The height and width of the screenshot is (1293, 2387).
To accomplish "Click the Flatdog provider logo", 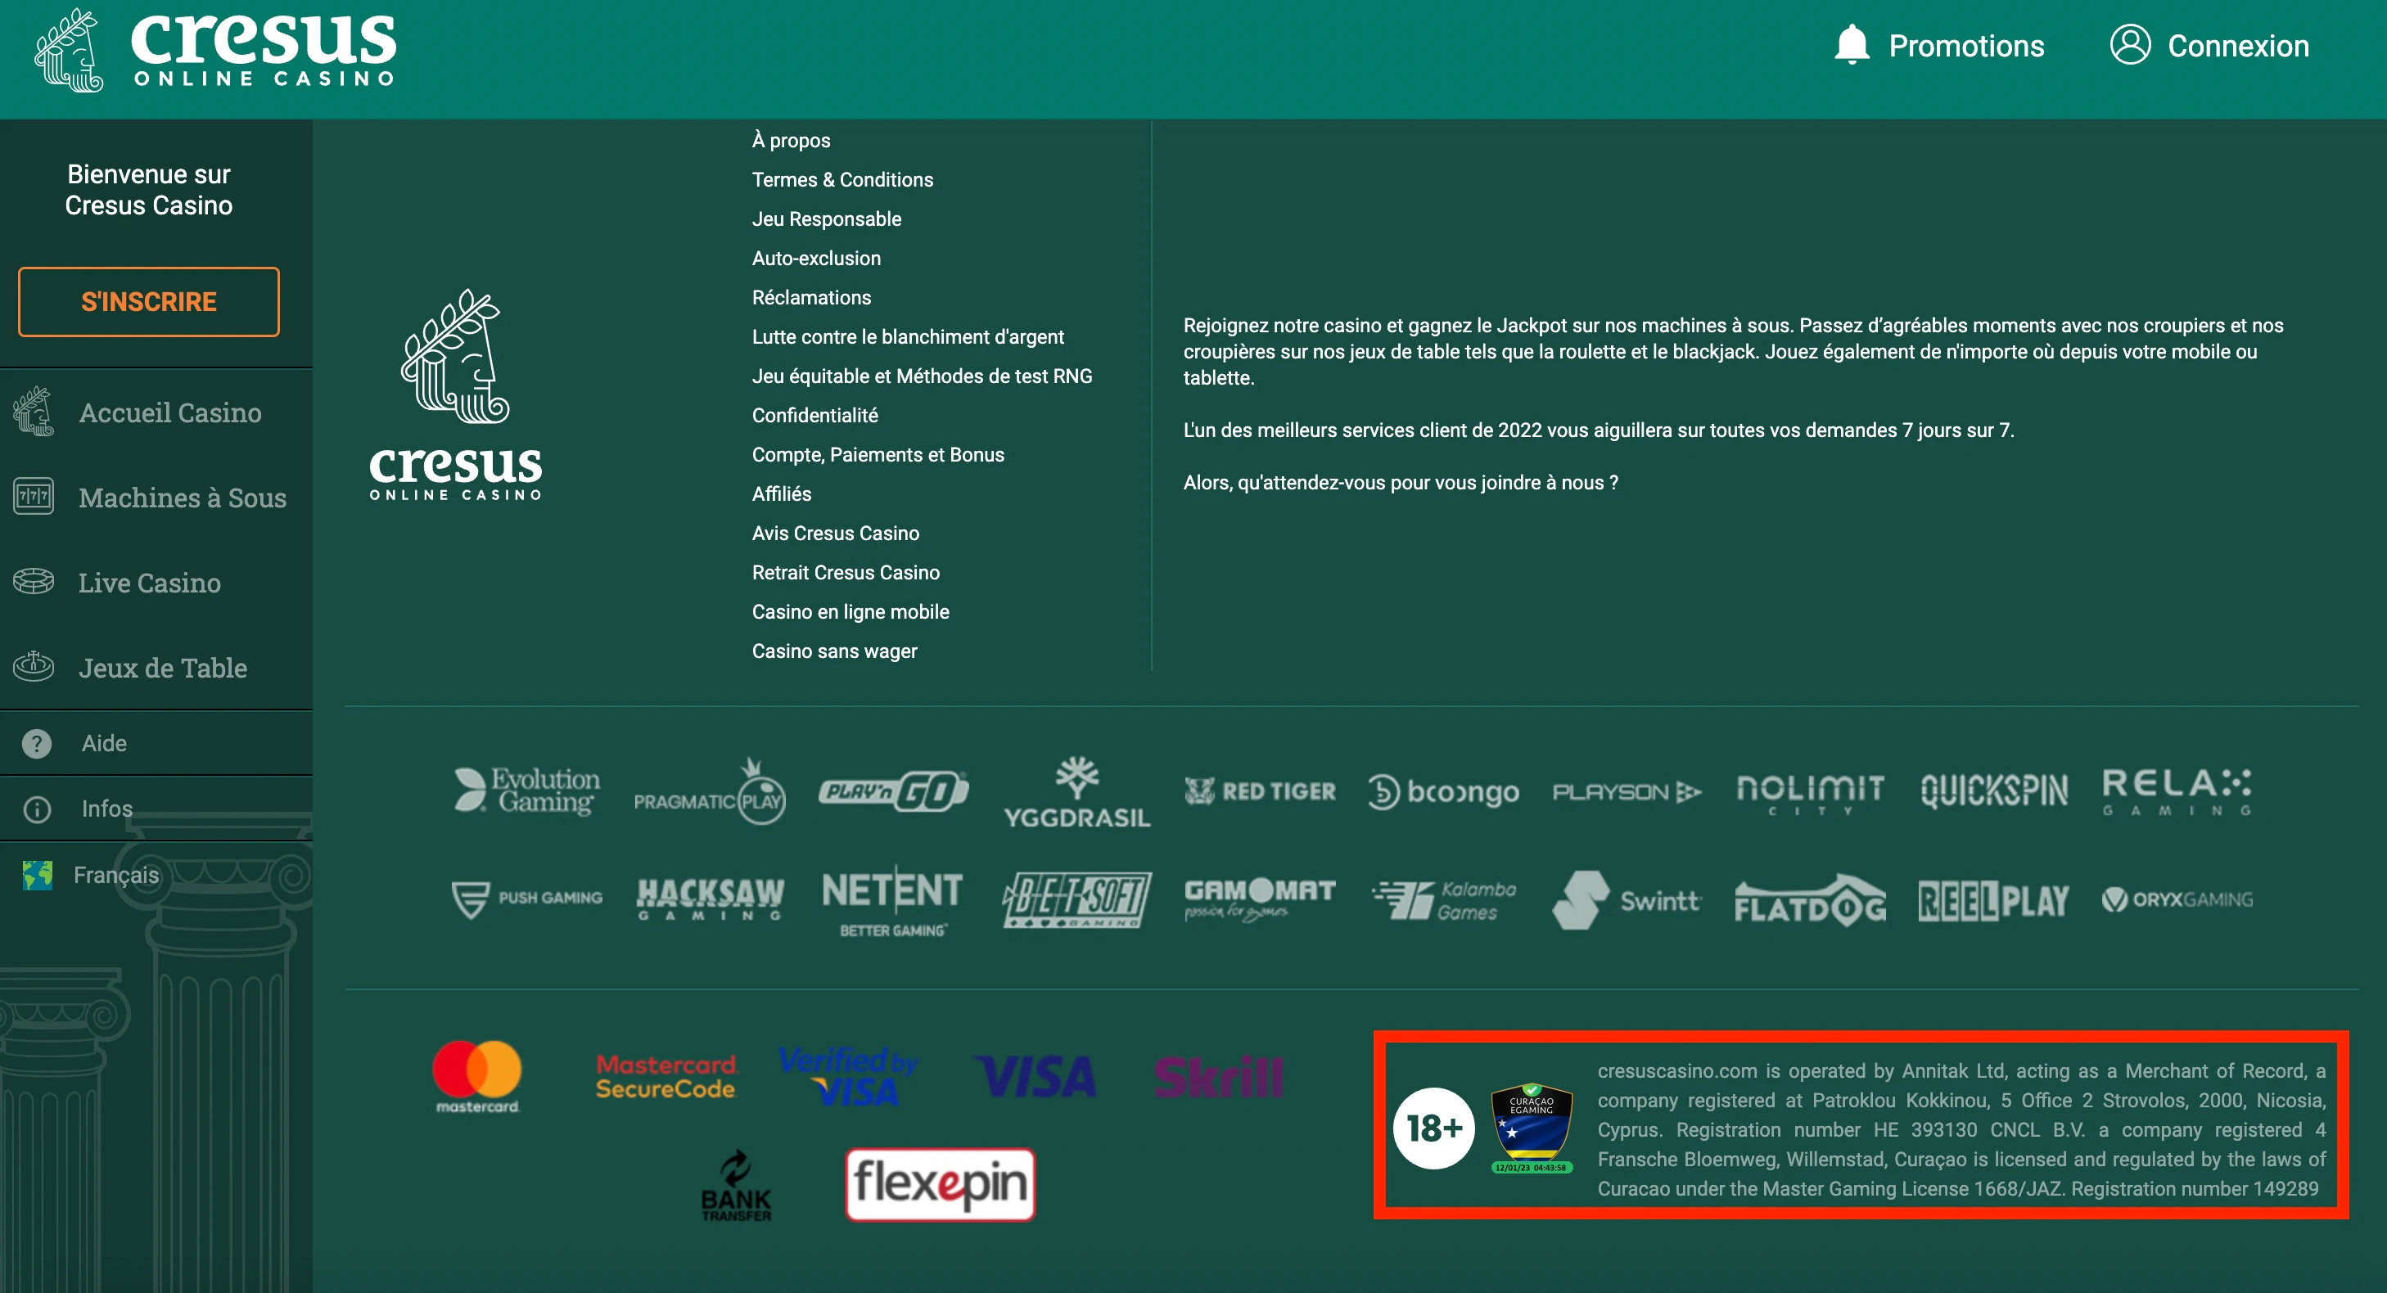I will click(x=1810, y=900).
